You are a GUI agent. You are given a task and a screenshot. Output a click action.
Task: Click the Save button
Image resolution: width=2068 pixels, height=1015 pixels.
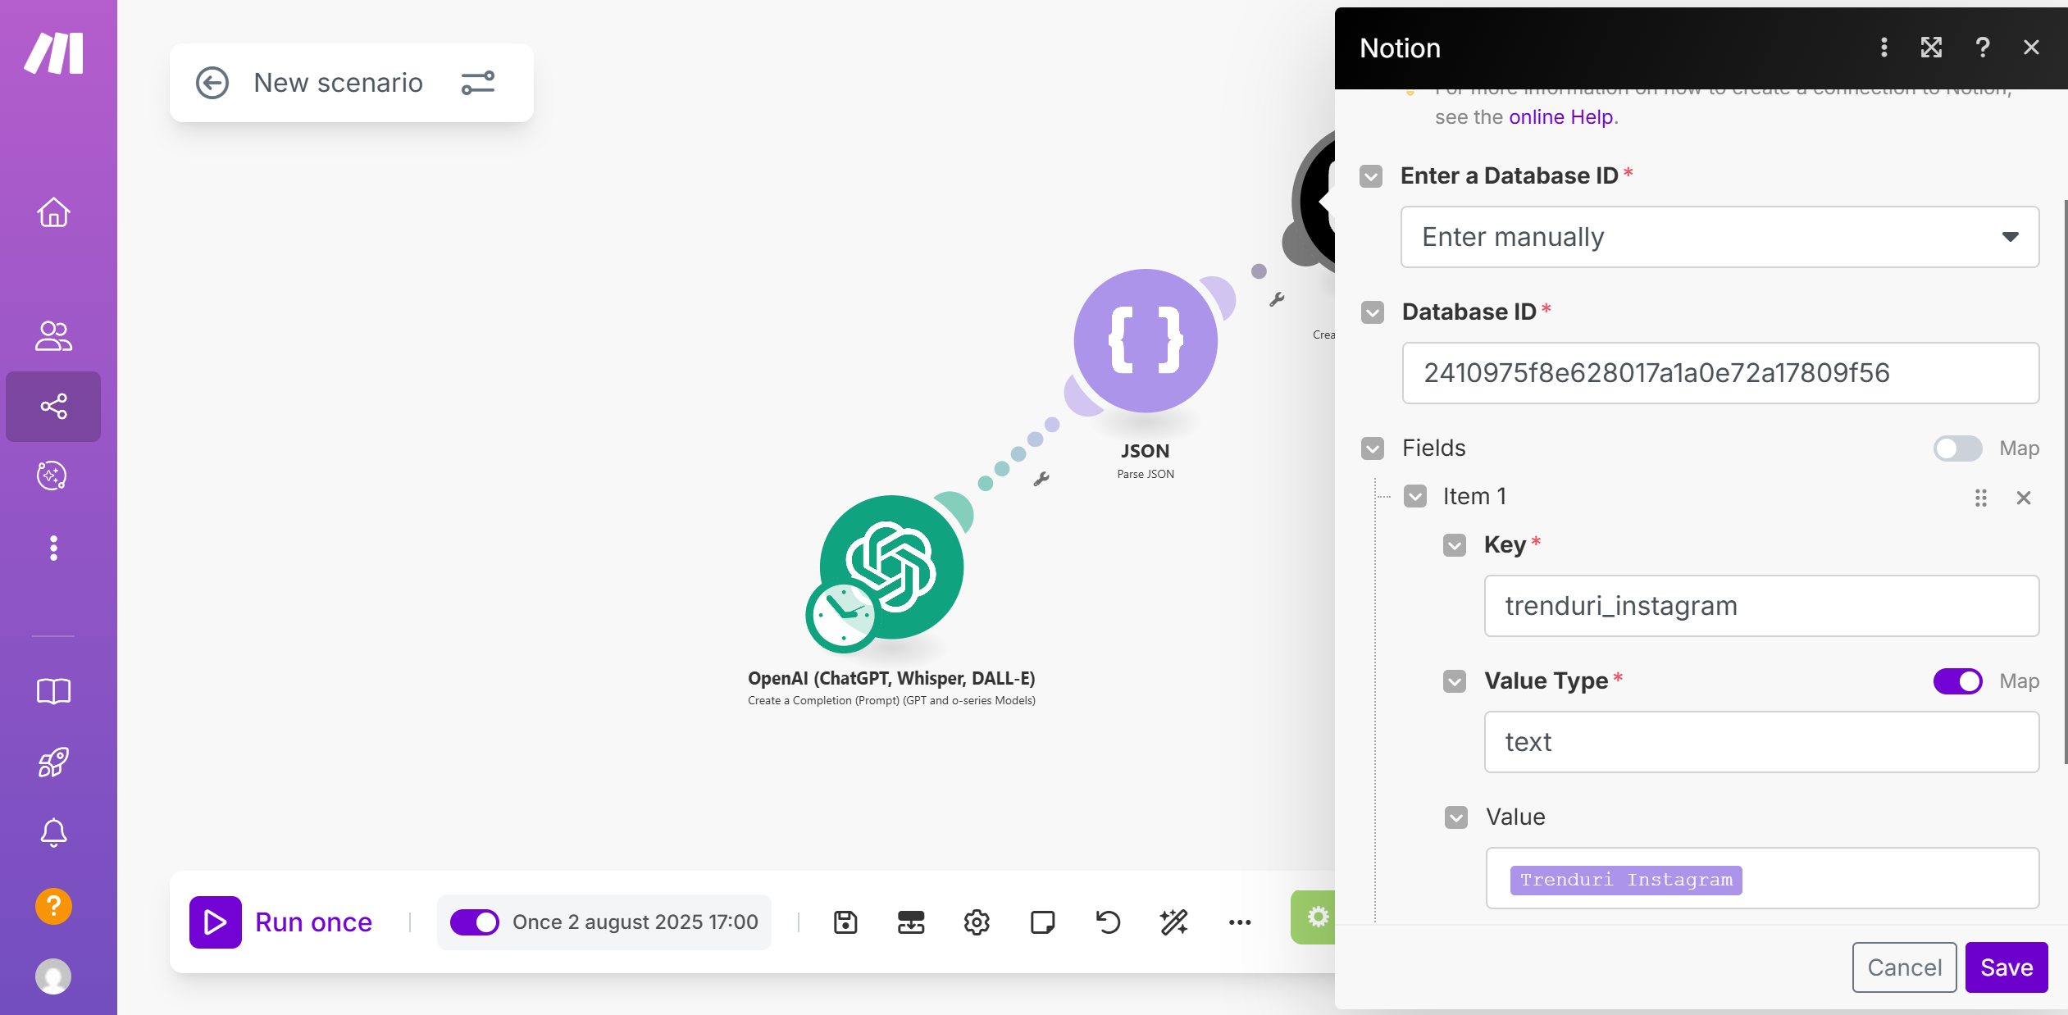click(2006, 967)
